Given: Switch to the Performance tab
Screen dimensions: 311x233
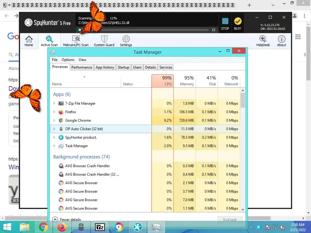Looking at the screenshot, I should coord(82,67).
